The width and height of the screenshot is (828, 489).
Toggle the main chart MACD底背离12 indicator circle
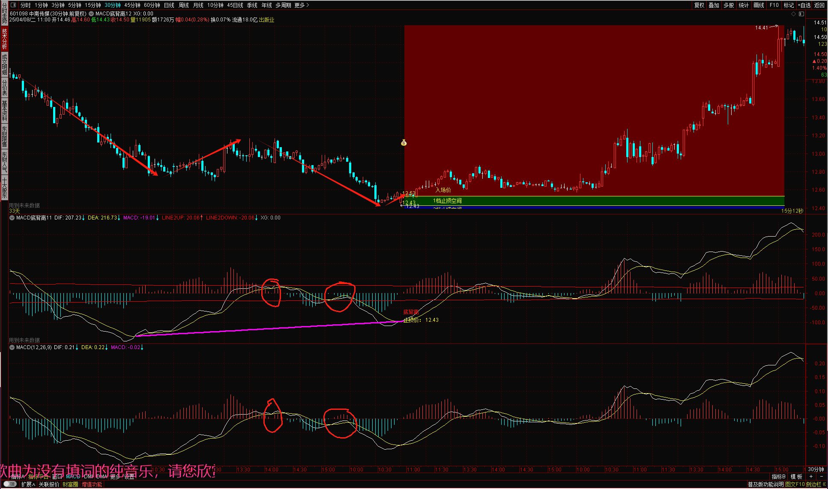pos(91,14)
